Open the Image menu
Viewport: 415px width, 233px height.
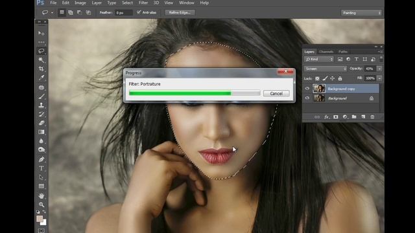click(80, 3)
